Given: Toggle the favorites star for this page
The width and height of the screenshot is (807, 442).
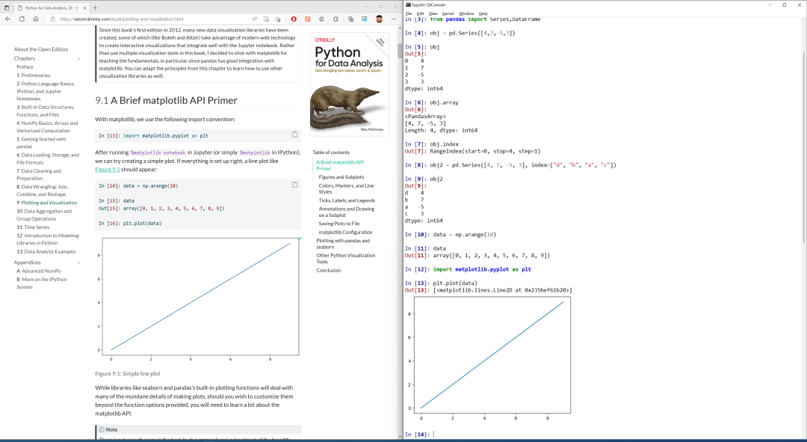Looking at the screenshot, I should [278, 19].
